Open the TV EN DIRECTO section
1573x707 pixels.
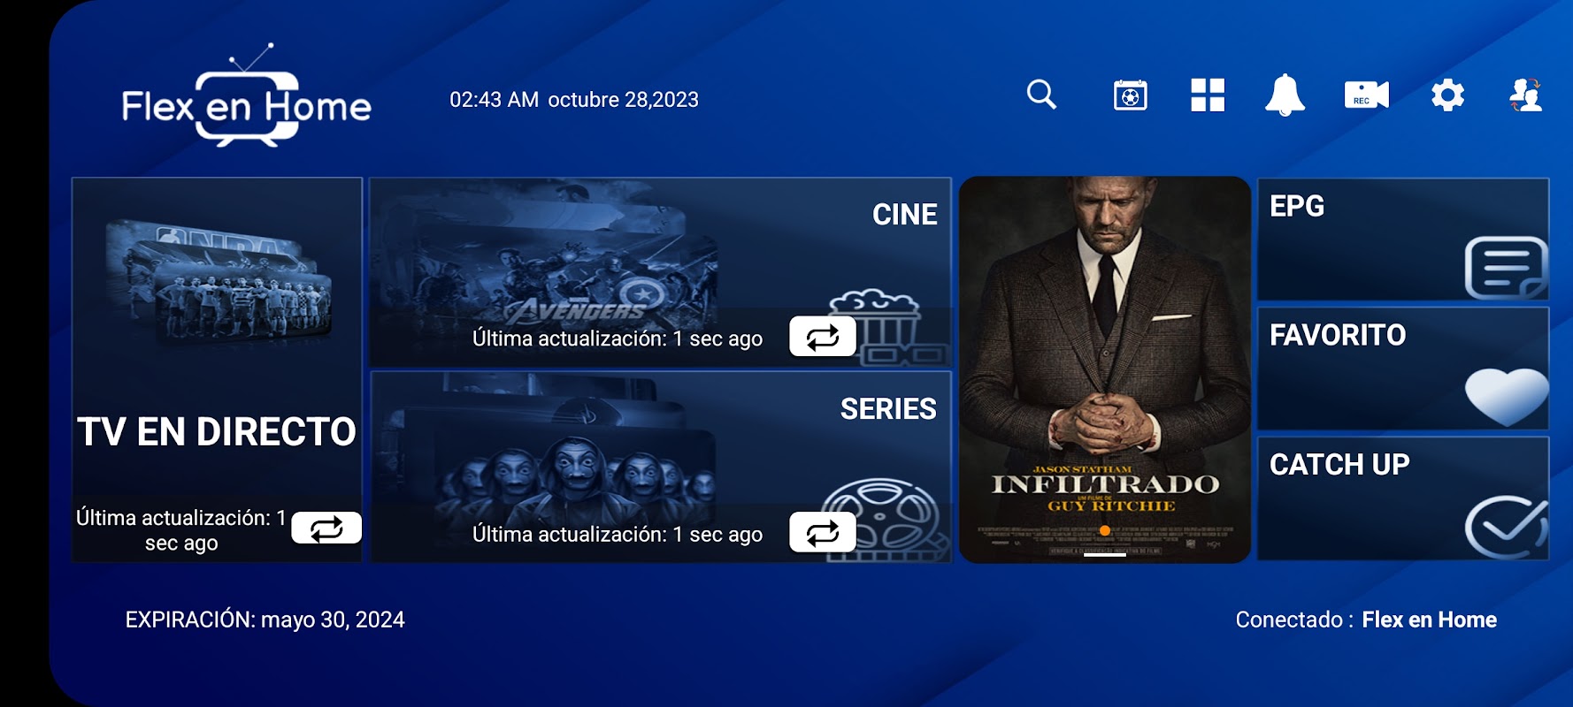(x=217, y=369)
